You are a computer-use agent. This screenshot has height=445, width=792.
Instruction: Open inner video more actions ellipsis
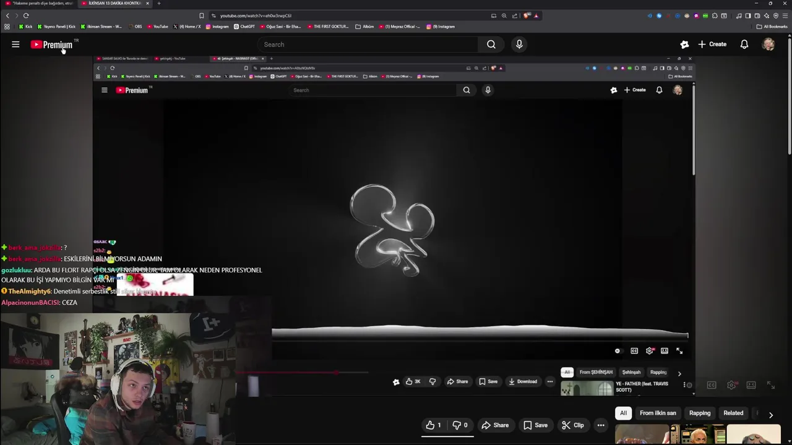pos(549,381)
